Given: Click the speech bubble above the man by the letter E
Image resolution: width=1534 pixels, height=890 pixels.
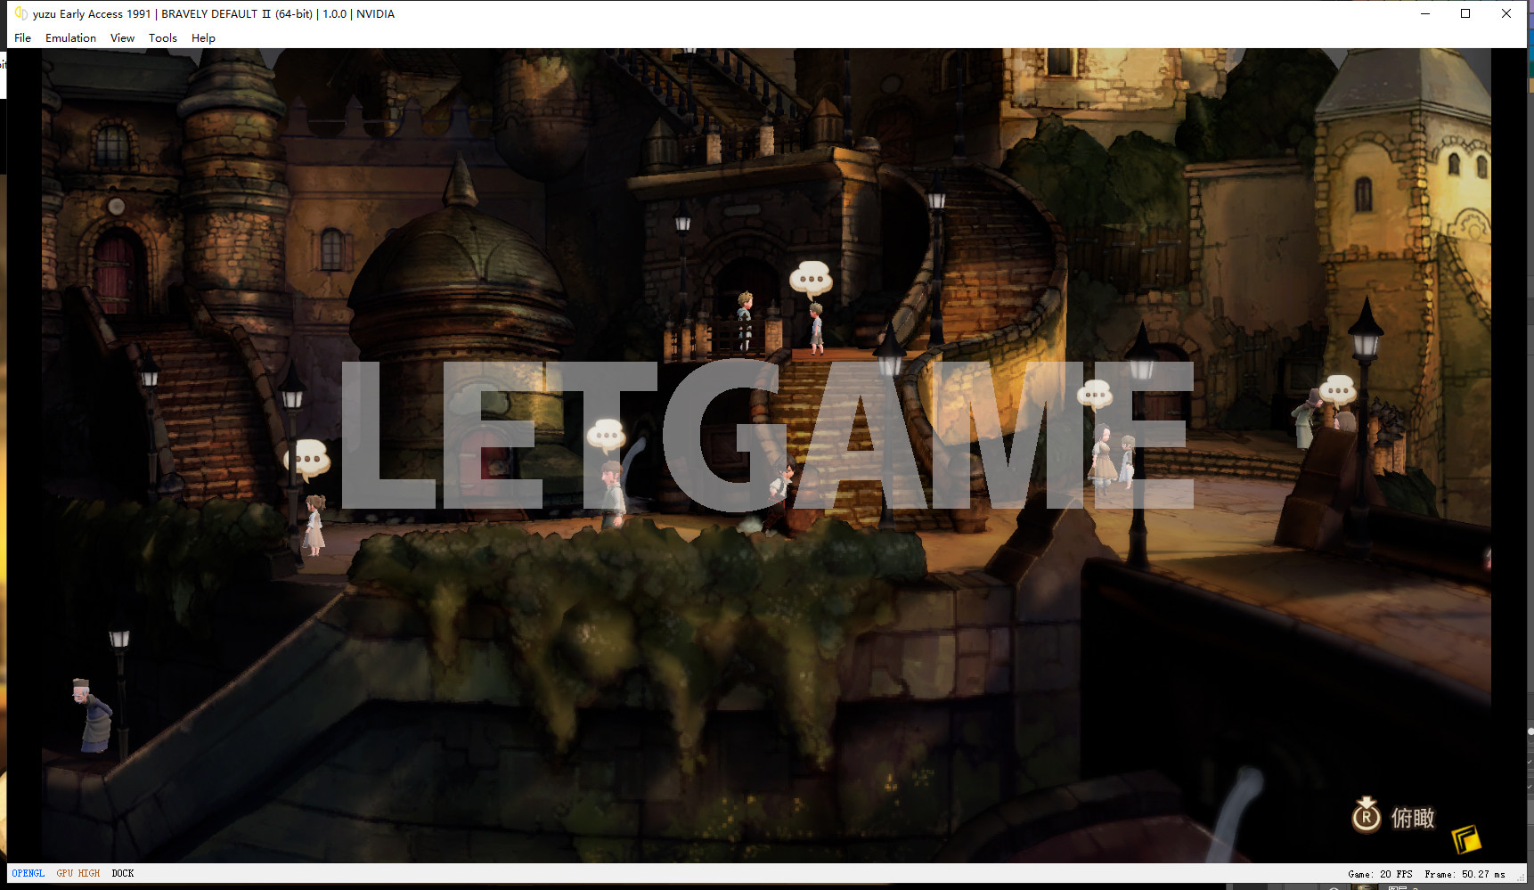Looking at the screenshot, I should 607,436.
